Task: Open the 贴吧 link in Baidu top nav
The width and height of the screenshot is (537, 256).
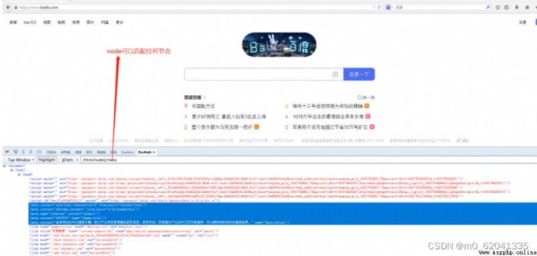Action: click(61, 23)
